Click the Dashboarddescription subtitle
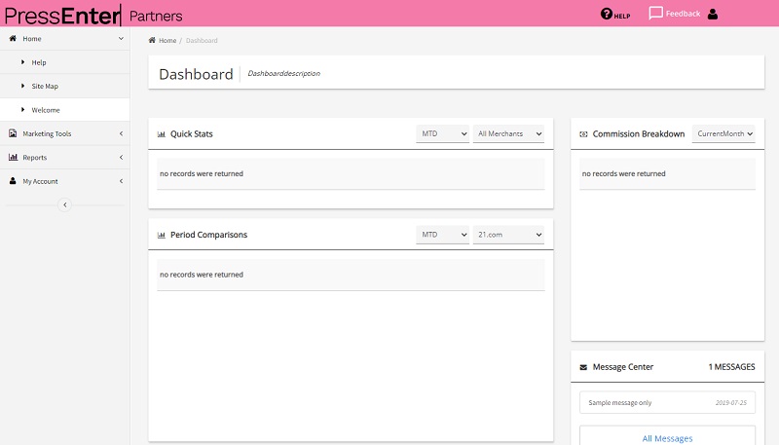Image resolution: width=779 pixels, height=445 pixels. (283, 73)
